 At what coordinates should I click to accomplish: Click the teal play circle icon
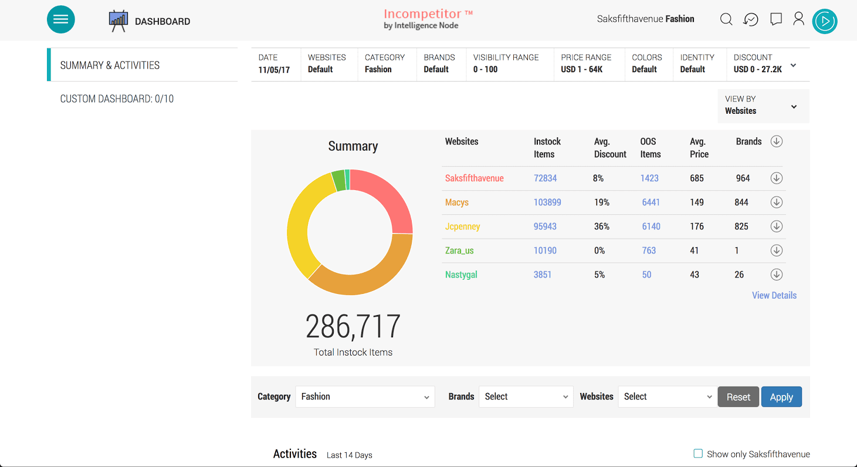point(825,21)
